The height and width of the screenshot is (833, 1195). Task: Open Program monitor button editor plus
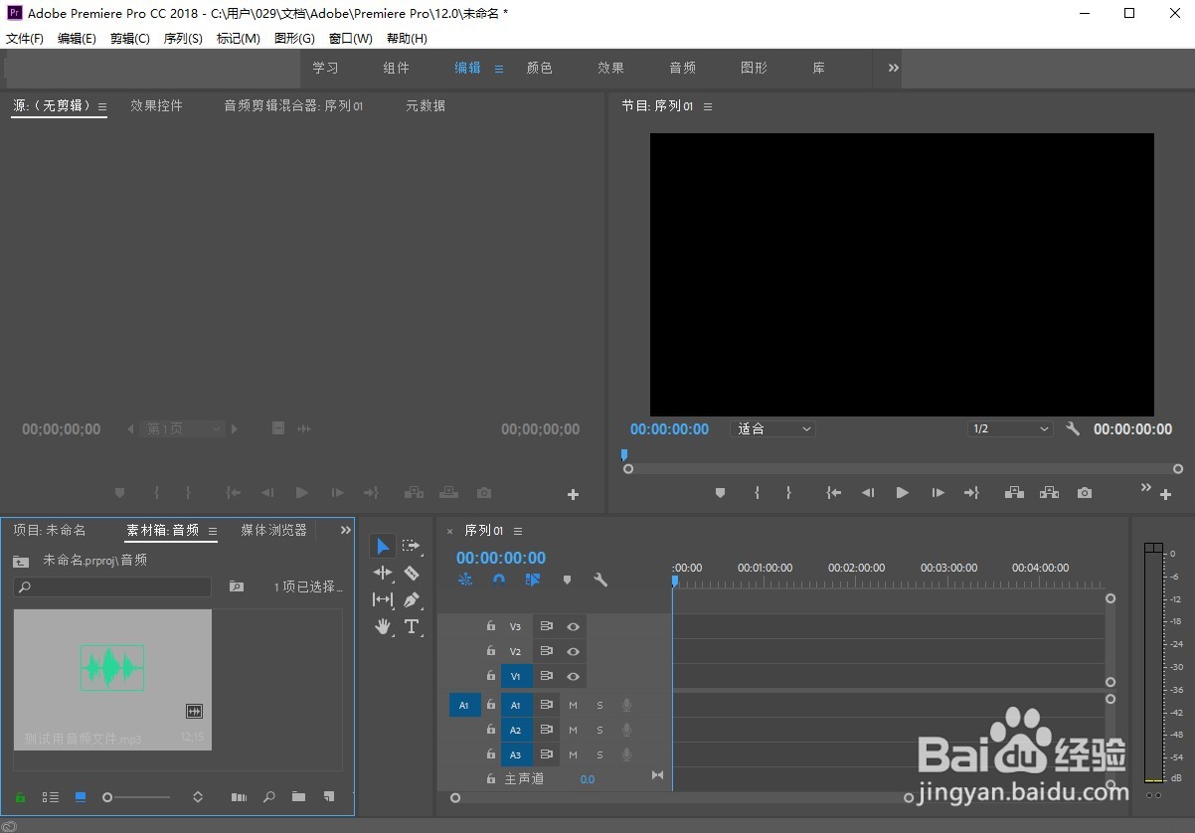1166,494
